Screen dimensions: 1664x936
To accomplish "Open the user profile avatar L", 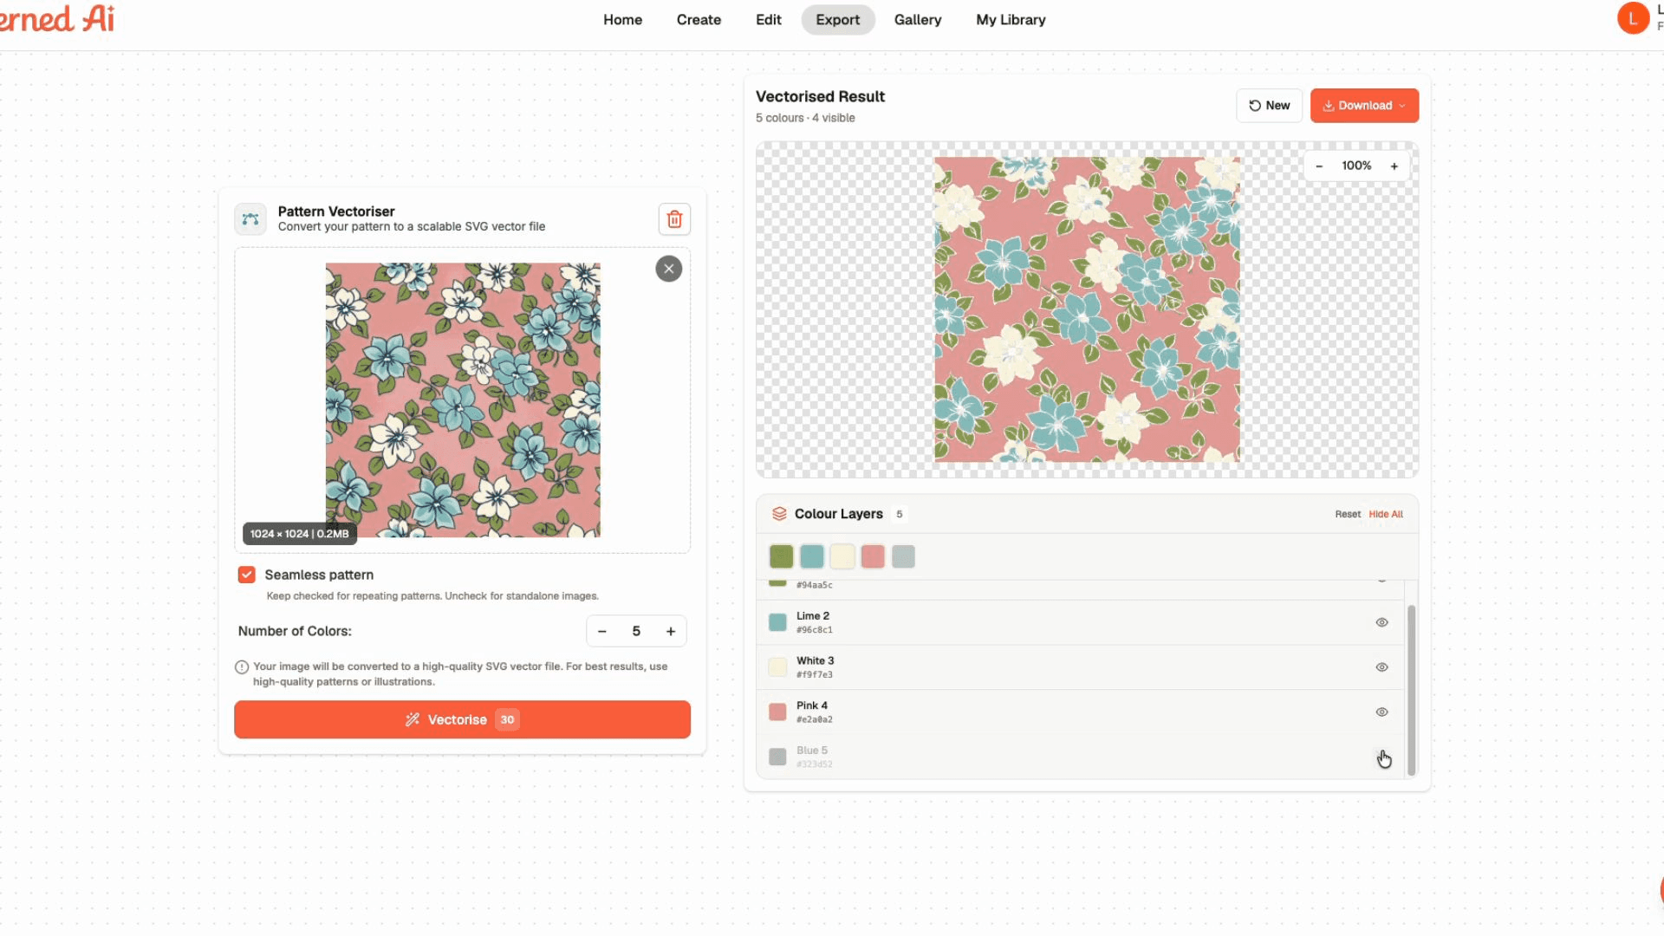I will 1633,18.
